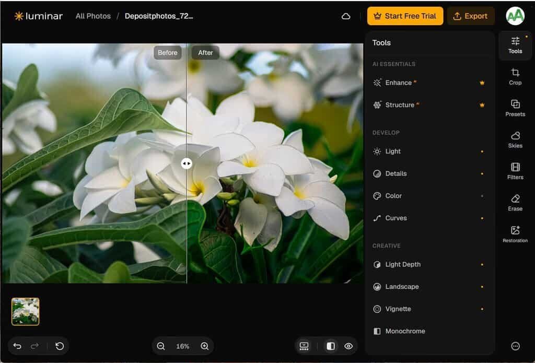The image size is (535, 363).
Task: Toggle the eye preview original icon
Action: [x=348, y=346]
